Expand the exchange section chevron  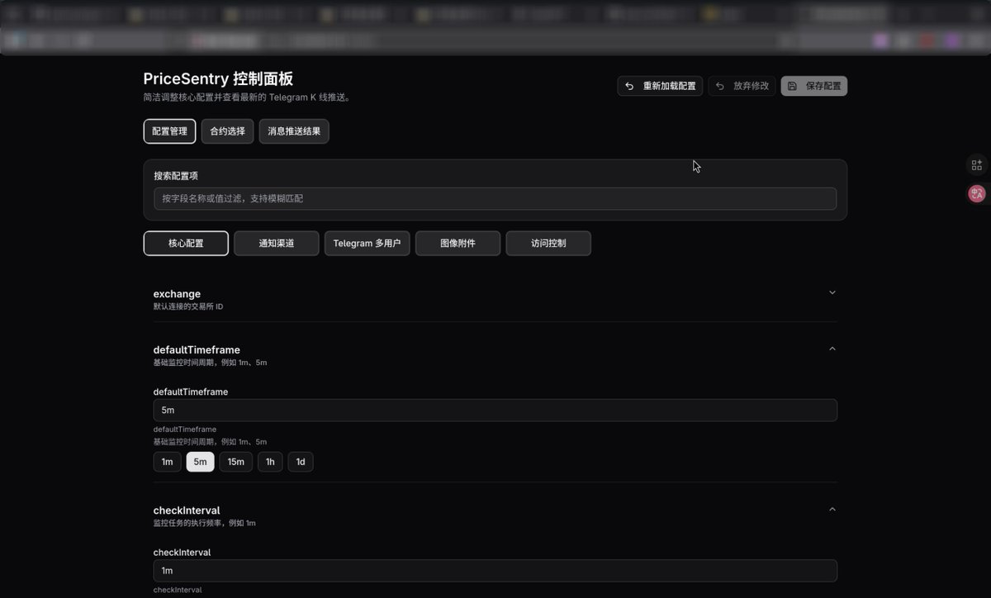pyautogui.click(x=832, y=292)
